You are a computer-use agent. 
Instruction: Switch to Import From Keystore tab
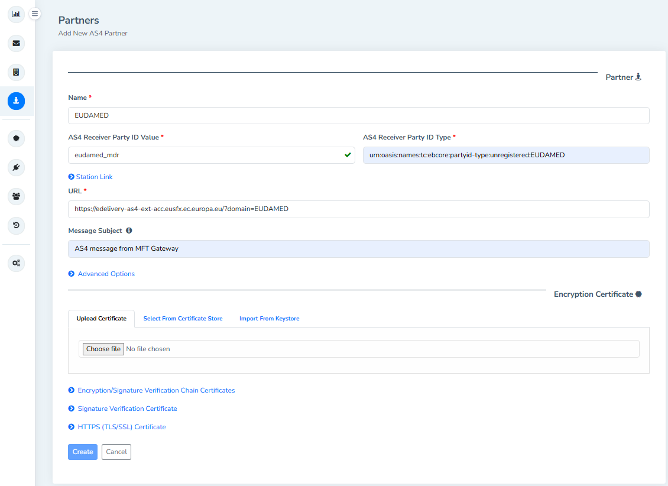click(x=269, y=319)
